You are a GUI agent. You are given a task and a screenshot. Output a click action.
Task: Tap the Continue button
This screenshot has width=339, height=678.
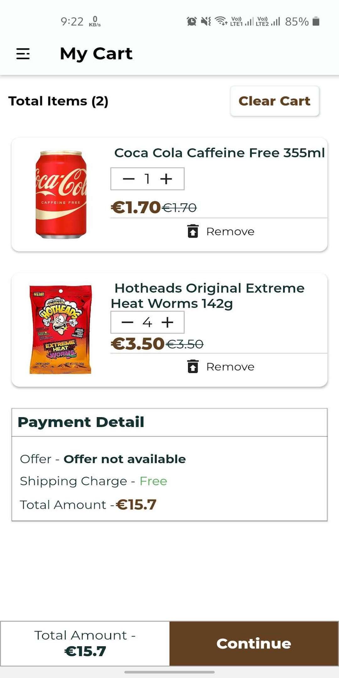(254, 643)
